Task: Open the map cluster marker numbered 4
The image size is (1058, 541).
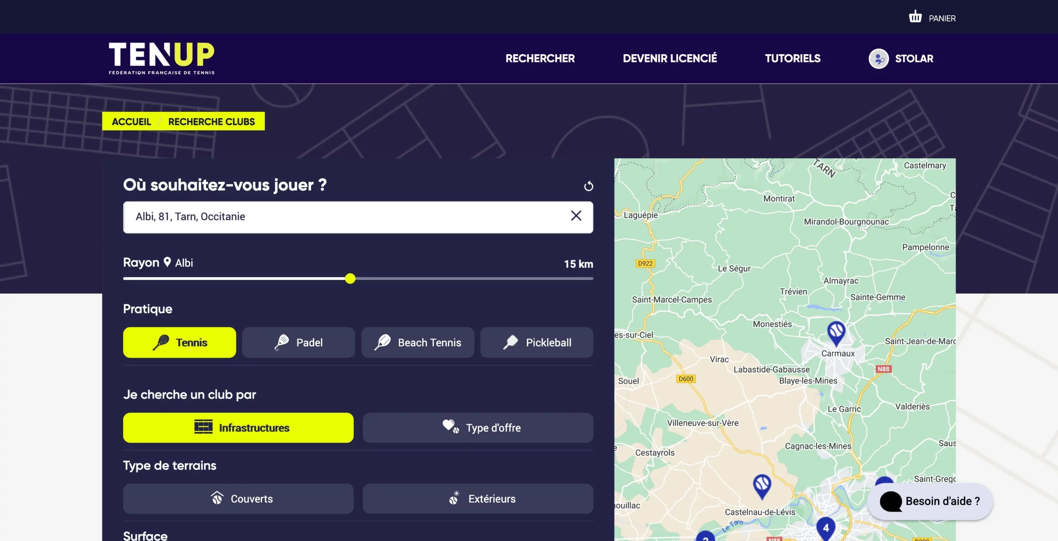Action: [x=826, y=528]
